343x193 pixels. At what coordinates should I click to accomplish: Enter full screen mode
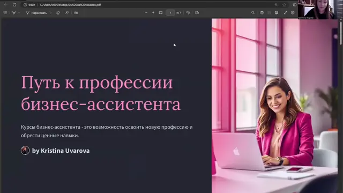coord(286,13)
